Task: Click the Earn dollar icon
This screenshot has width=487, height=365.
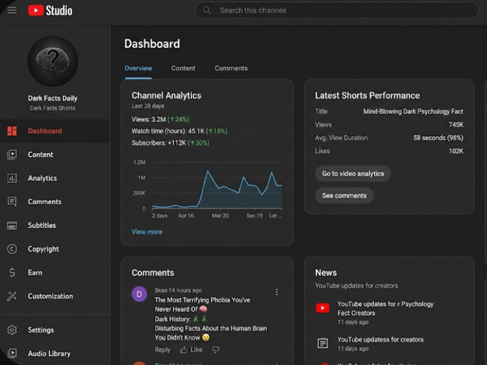Action: click(12, 272)
